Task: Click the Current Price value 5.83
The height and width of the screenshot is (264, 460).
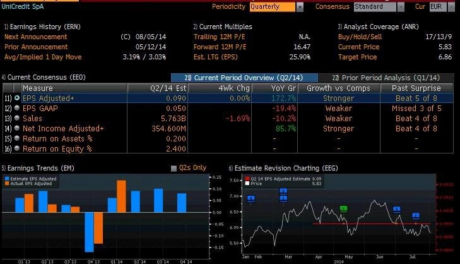Action: point(445,47)
